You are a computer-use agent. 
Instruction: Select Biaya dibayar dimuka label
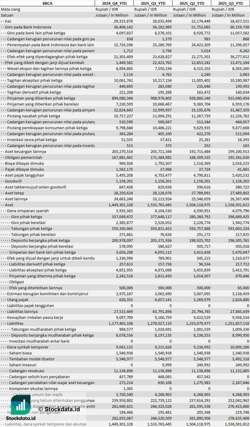24,163
